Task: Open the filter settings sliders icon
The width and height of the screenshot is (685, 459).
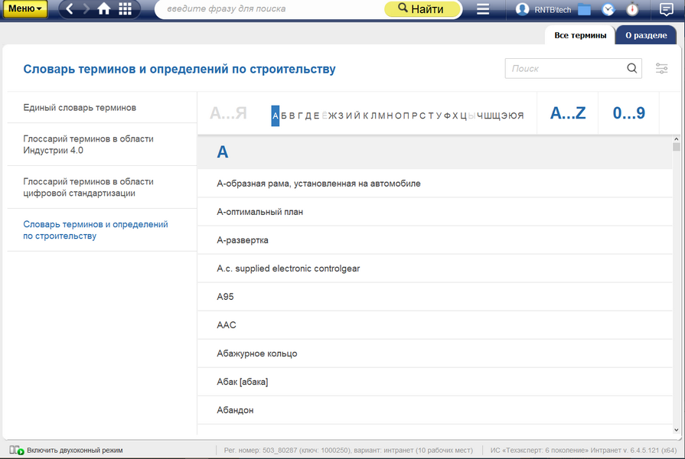Action: point(662,69)
